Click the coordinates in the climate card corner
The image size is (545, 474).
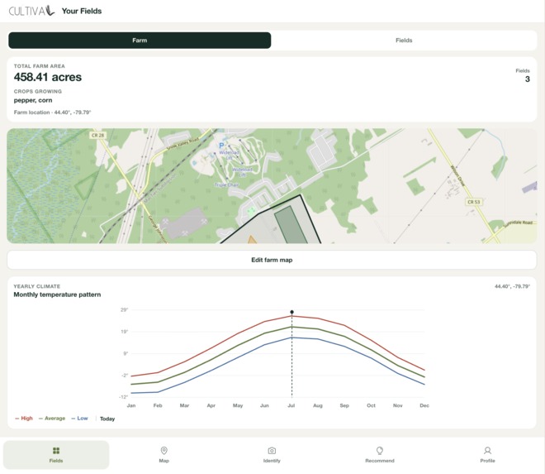pos(512,286)
